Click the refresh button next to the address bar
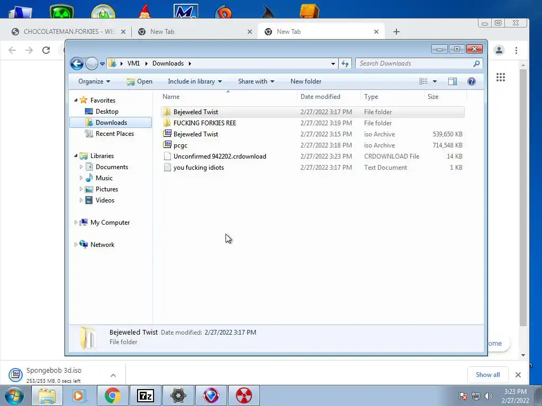The width and height of the screenshot is (542, 406). 345,63
